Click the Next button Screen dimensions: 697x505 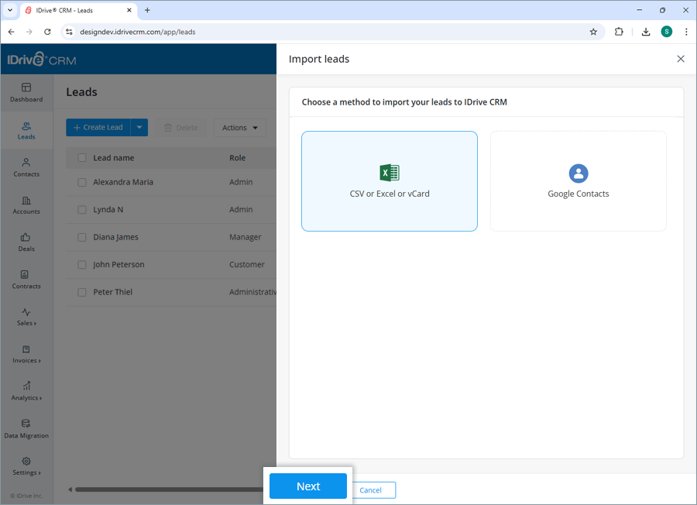coord(307,486)
